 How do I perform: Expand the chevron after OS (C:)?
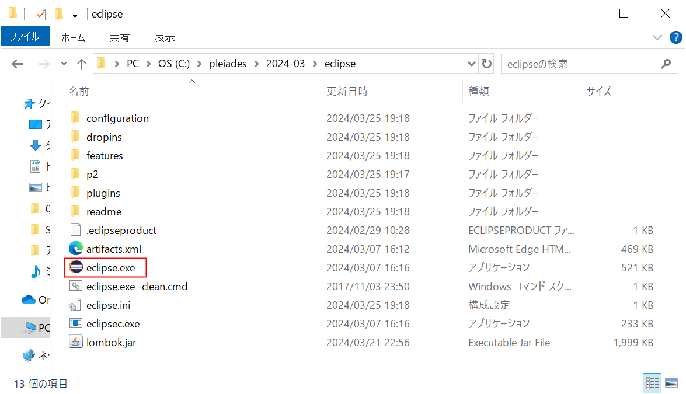click(200, 64)
